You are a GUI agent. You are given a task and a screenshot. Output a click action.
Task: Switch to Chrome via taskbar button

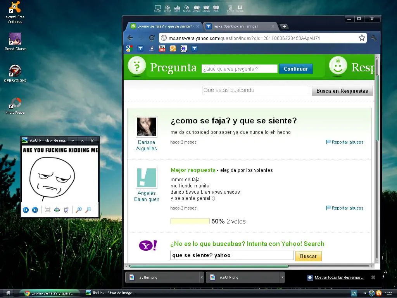click(x=50, y=293)
